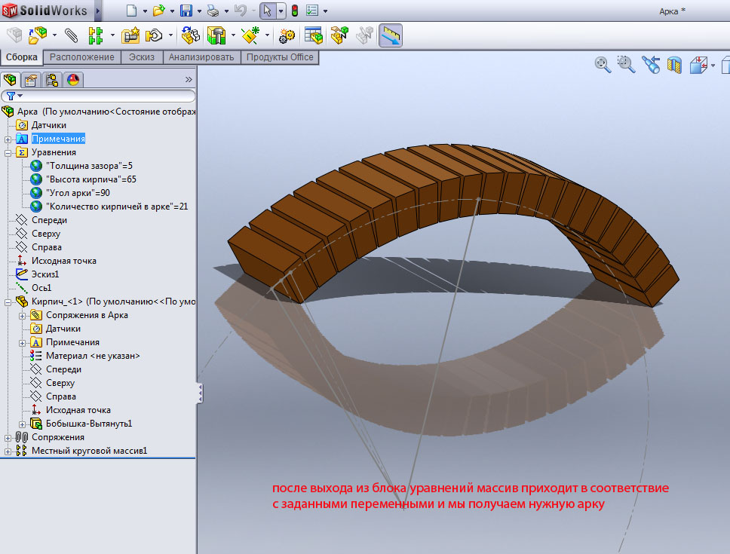
Task: Select Бобышка-Вытянуть1 feature in tree
Action: 88,424
